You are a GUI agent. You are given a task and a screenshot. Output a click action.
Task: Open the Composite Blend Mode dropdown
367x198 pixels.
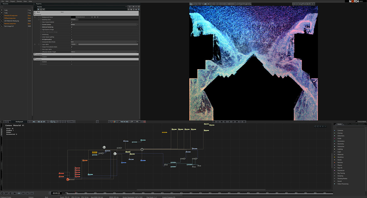coord(104,42)
